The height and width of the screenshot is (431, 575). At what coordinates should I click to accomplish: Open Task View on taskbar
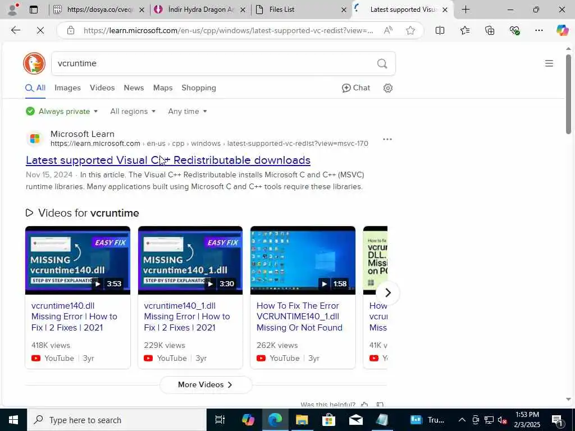(x=220, y=420)
